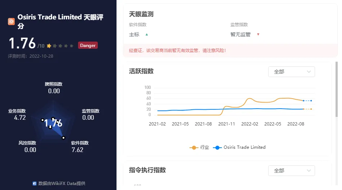
Task: Click the red down triangle next to 暂无监管
Action: [x=258, y=34]
